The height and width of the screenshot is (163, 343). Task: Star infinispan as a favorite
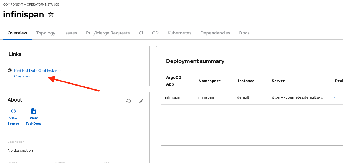tap(51, 14)
